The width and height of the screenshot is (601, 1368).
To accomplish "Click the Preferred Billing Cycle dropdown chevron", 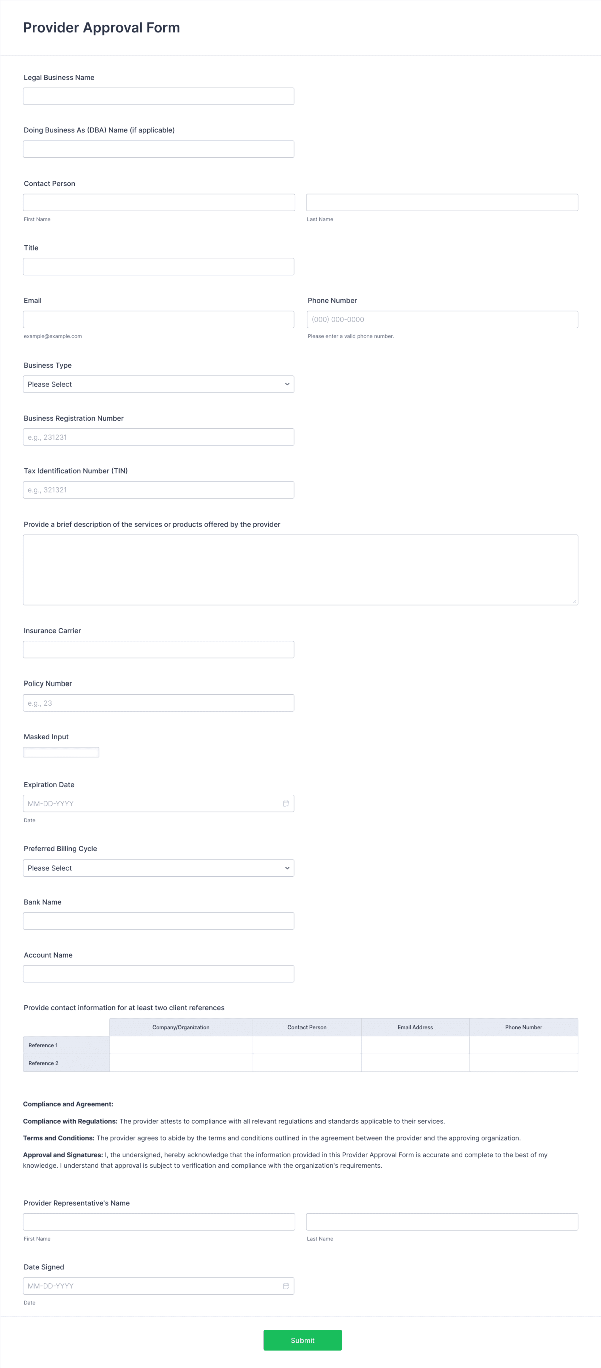I will click(x=287, y=868).
